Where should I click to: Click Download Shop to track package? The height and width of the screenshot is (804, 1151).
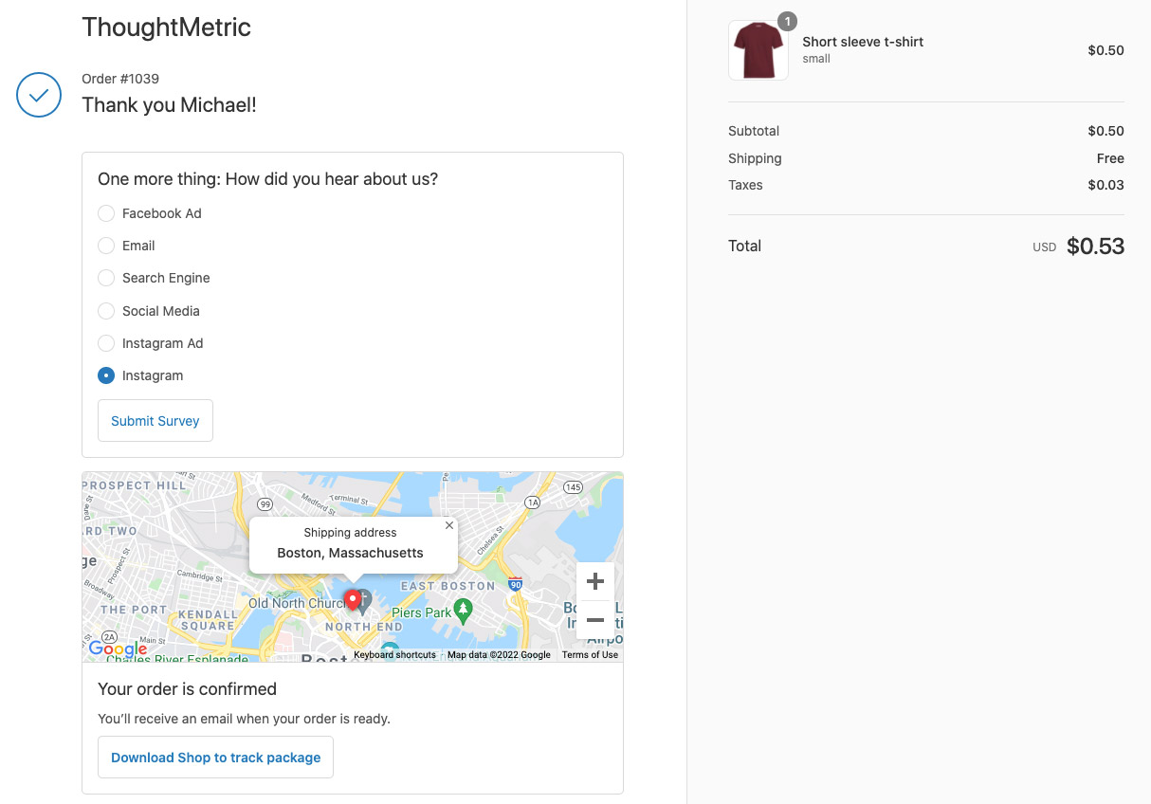coord(215,757)
